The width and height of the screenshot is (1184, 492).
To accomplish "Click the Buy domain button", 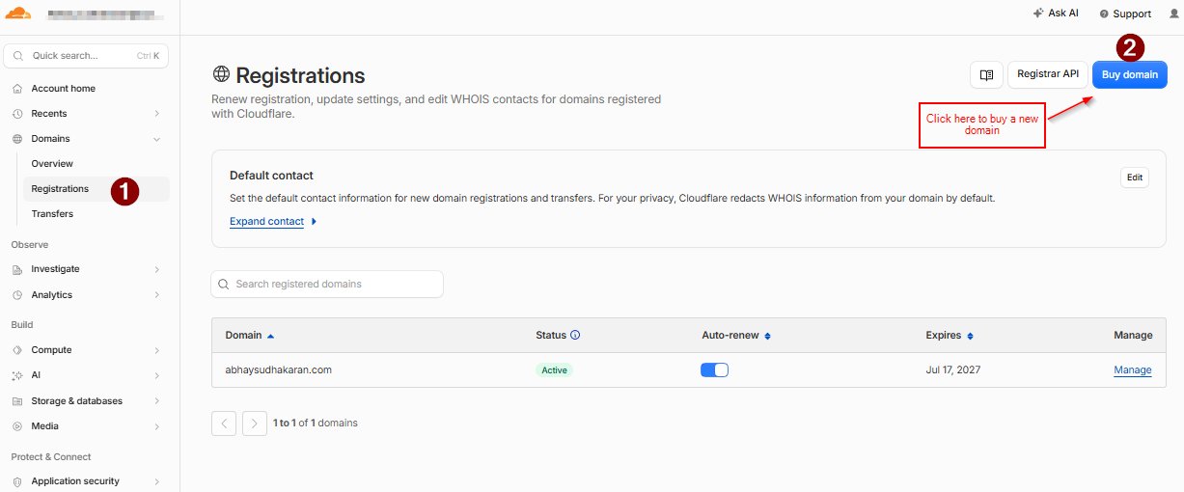I will tap(1130, 74).
